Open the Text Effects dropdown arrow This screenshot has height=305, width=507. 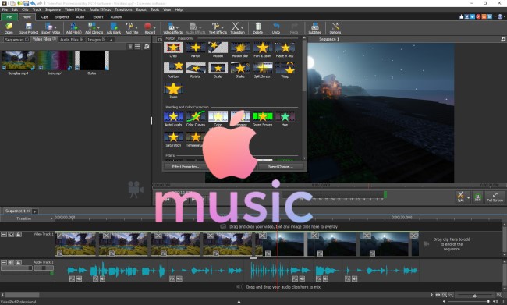[222, 27]
